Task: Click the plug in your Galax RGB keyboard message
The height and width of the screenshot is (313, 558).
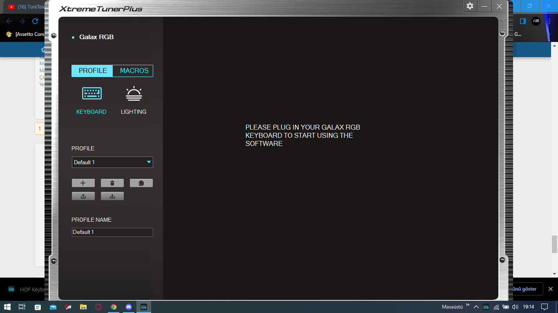Action: 303,135
